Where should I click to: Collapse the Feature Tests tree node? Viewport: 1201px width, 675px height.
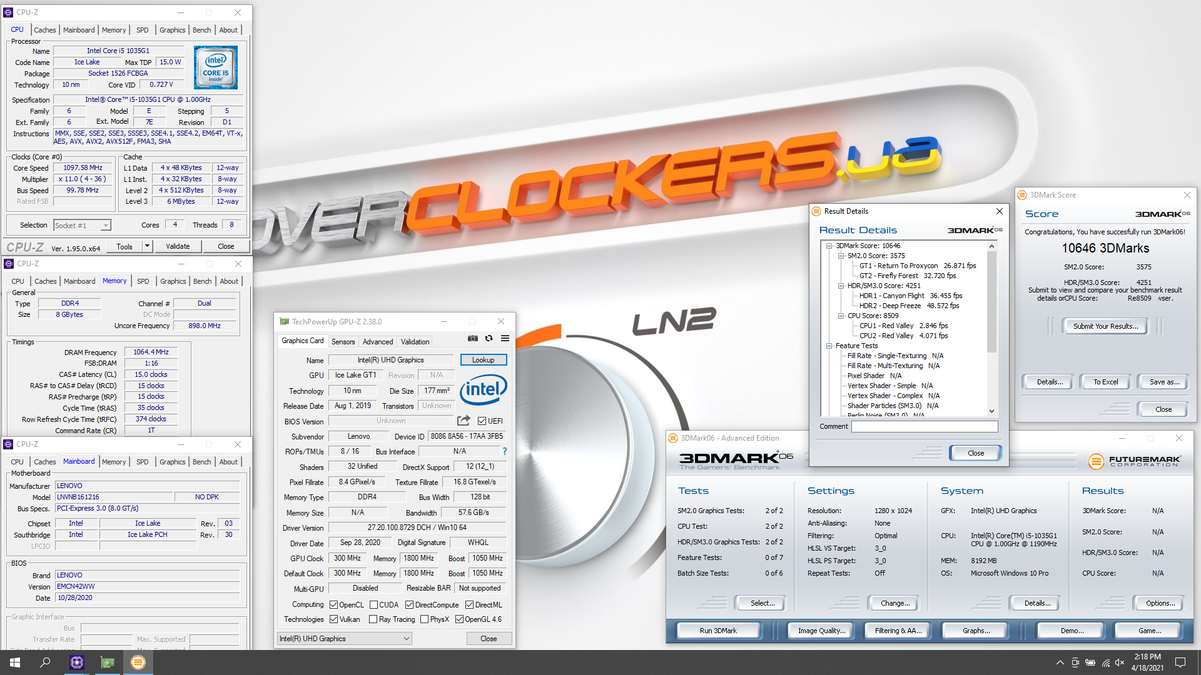(829, 346)
